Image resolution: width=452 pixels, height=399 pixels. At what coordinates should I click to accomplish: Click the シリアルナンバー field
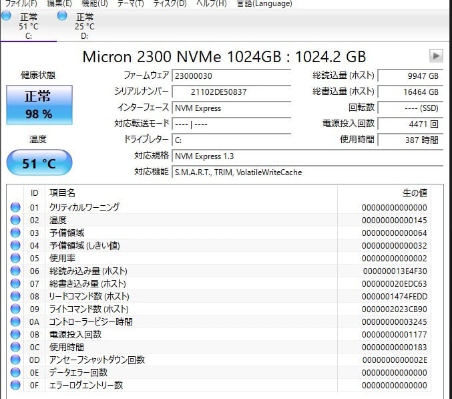coord(231,92)
